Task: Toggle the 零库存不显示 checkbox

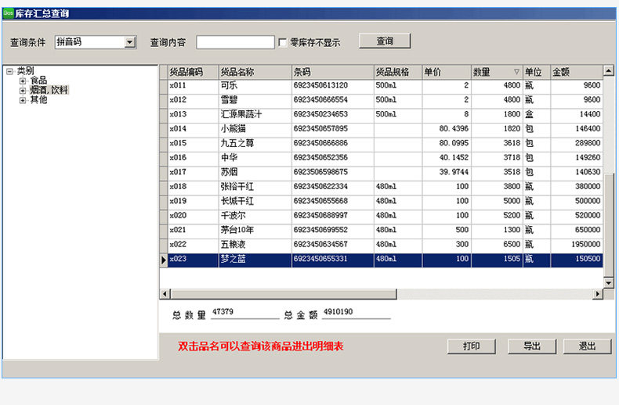Action: click(x=283, y=42)
